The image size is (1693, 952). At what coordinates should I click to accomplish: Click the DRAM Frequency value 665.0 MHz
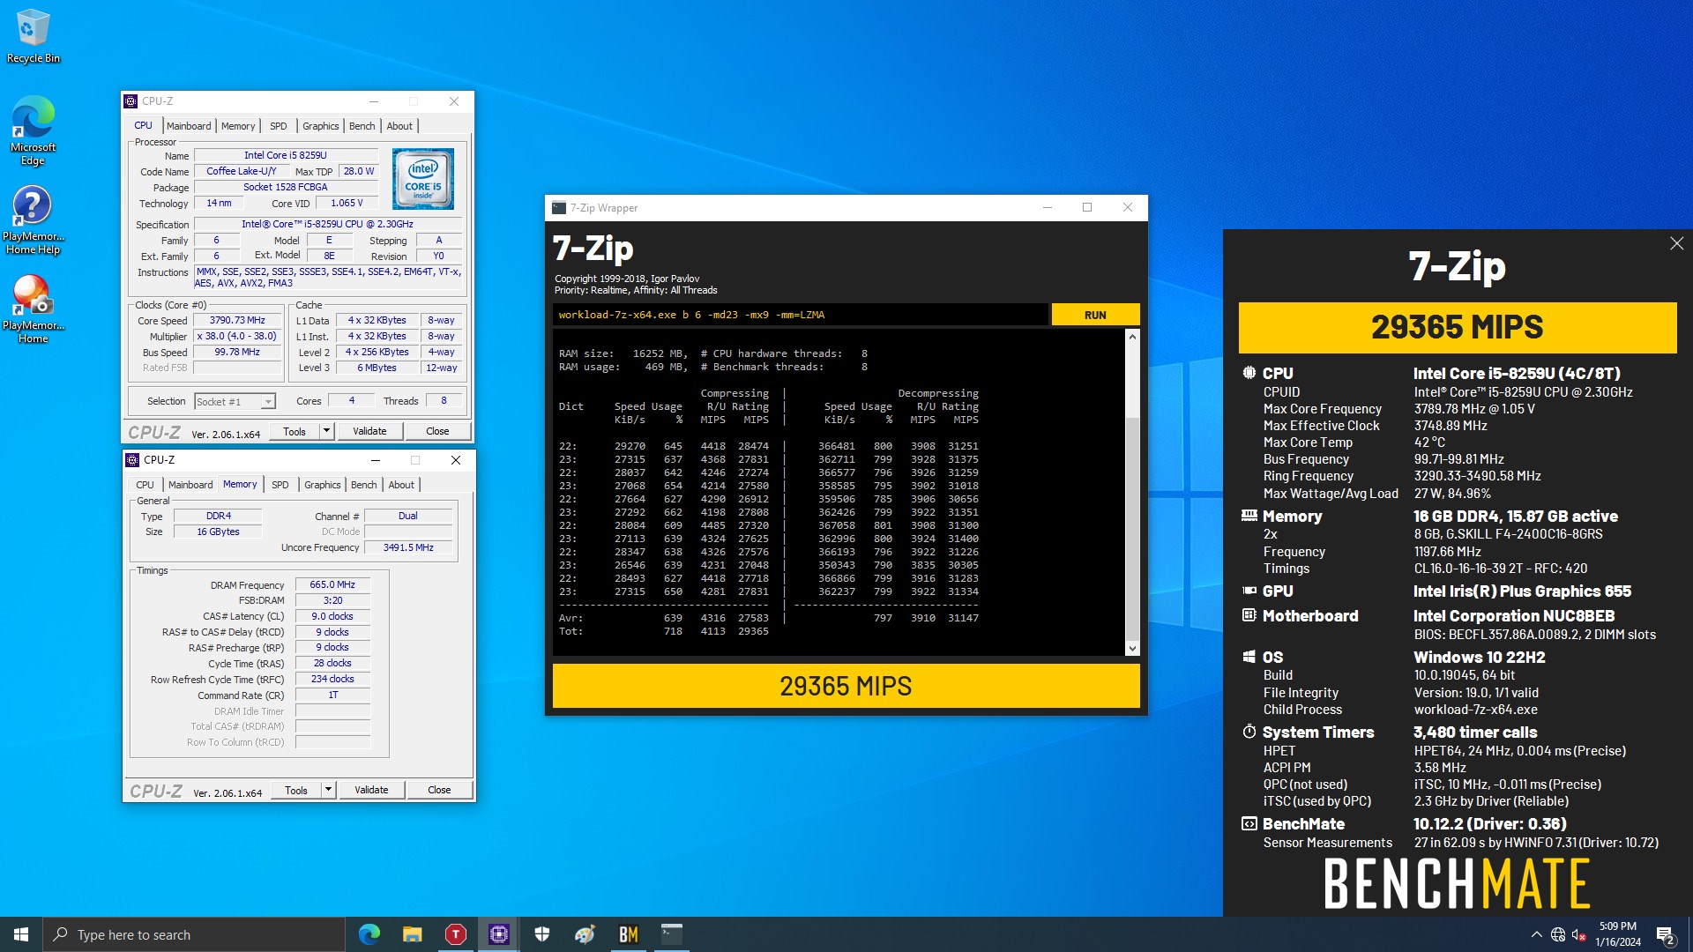coord(332,584)
